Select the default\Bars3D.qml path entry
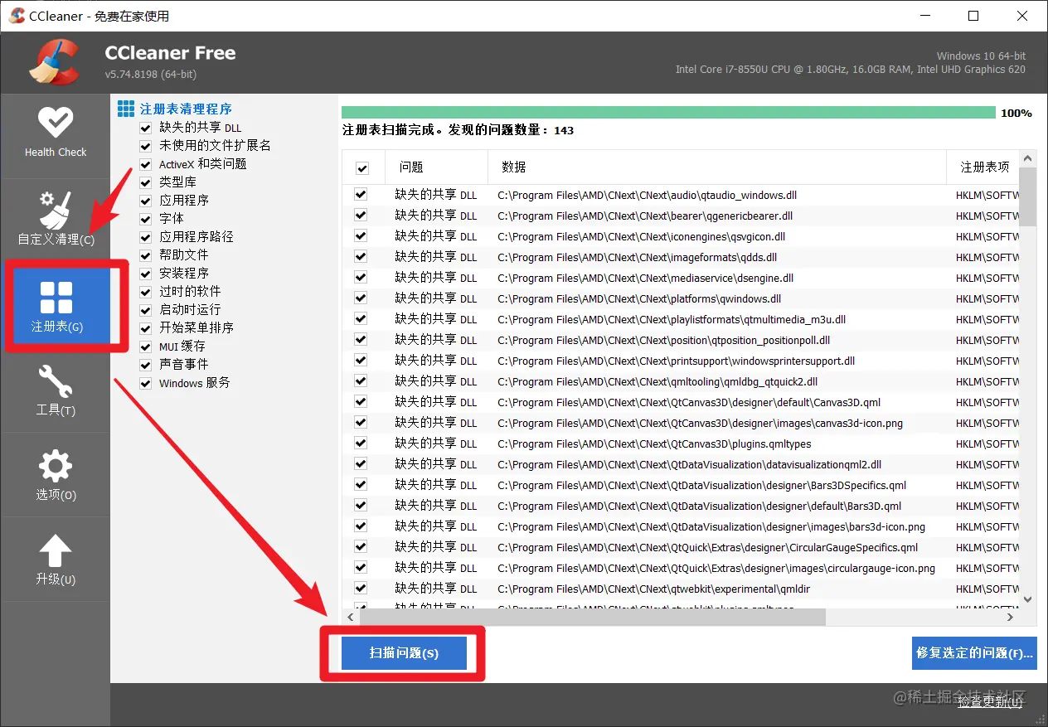The width and height of the screenshot is (1048, 727). point(699,506)
